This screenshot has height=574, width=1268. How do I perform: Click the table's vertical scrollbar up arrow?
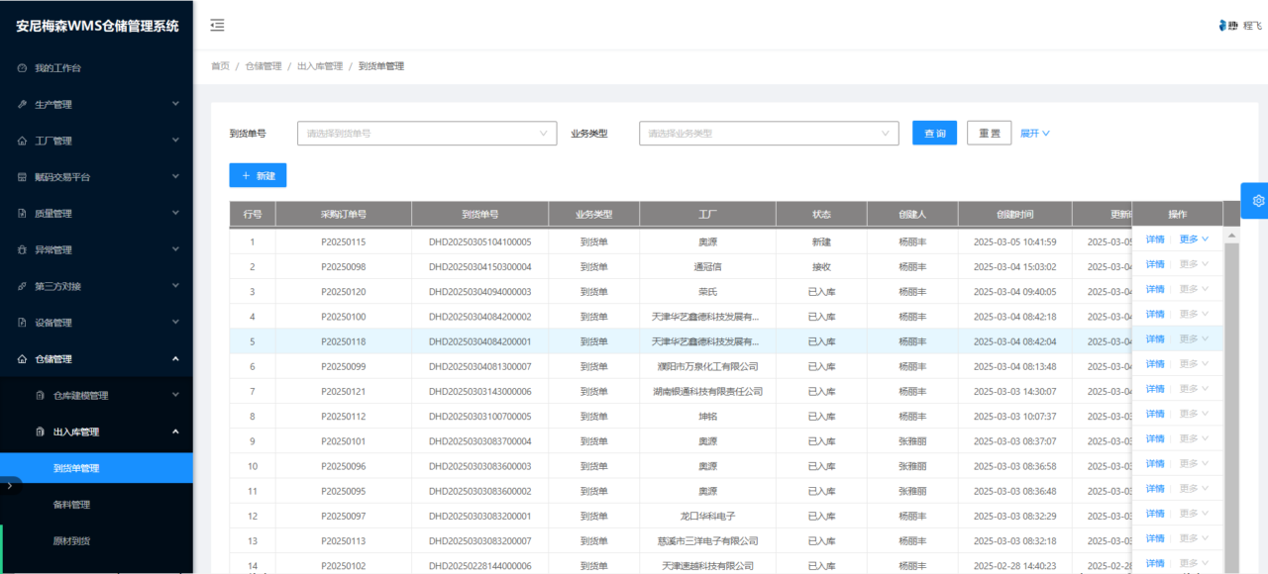[x=1231, y=236]
